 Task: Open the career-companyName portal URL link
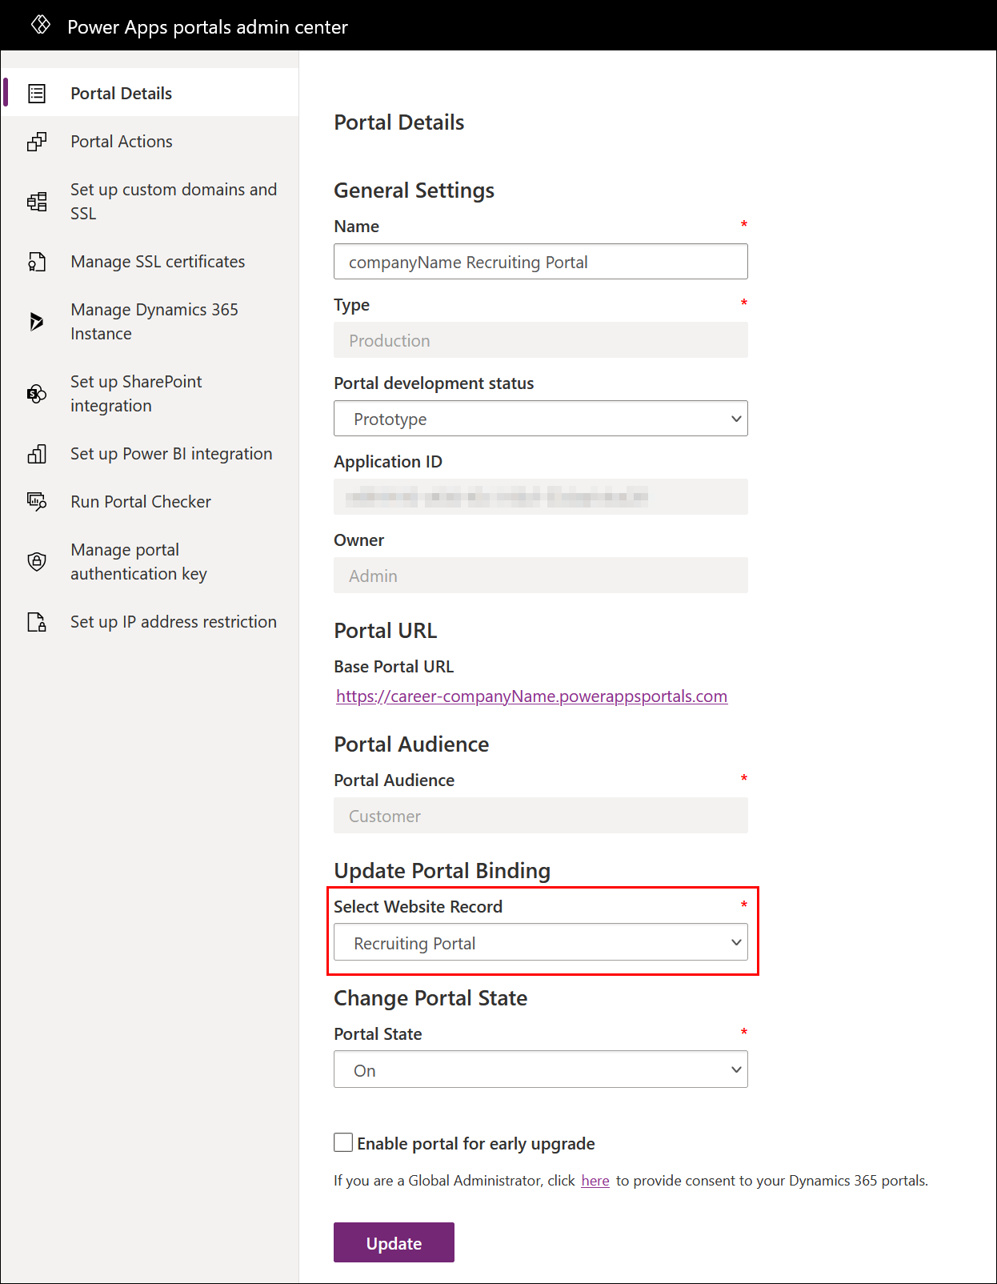click(x=531, y=696)
